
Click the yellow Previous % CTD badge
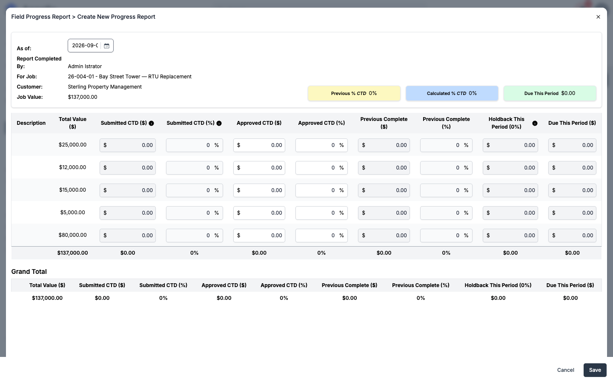pos(354,93)
